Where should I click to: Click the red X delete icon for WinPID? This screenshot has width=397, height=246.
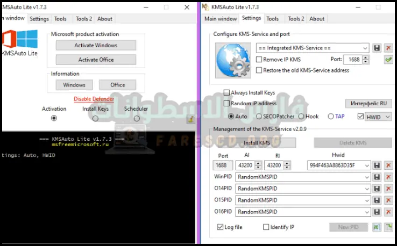pos(388,177)
